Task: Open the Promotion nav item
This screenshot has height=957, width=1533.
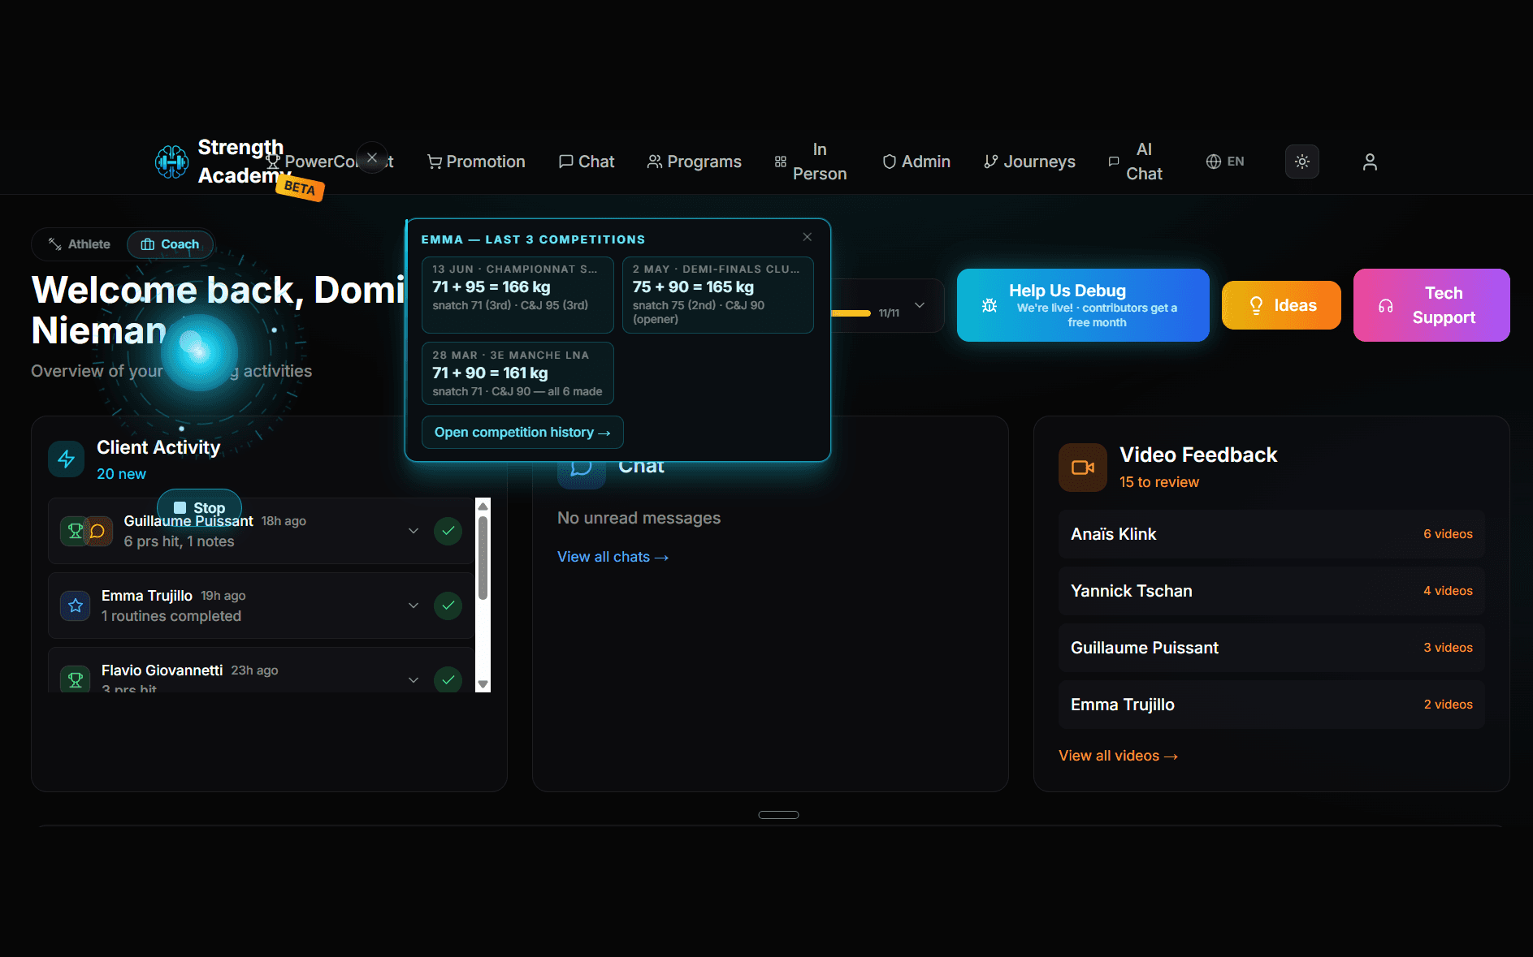Action: (x=477, y=162)
